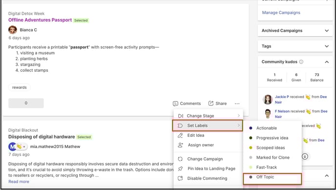Click the Edit Idea pencil icon
The image size is (336, 190).
click(x=180, y=135)
